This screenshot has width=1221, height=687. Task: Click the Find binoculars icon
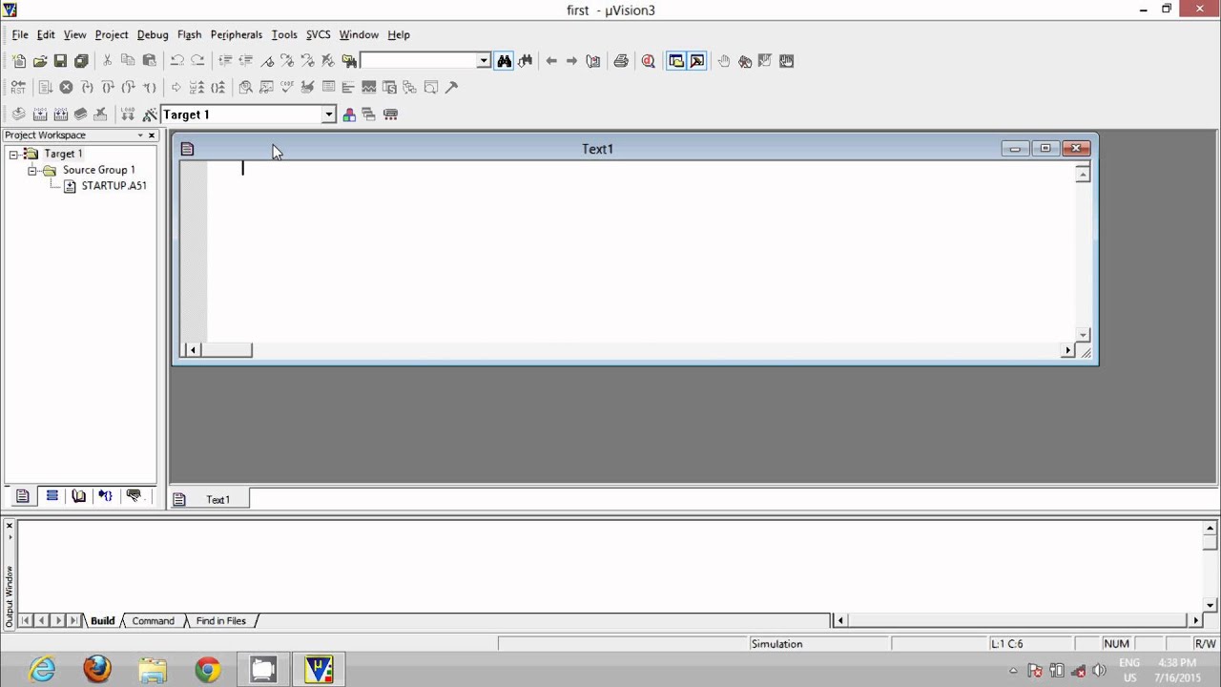tap(504, 61)
